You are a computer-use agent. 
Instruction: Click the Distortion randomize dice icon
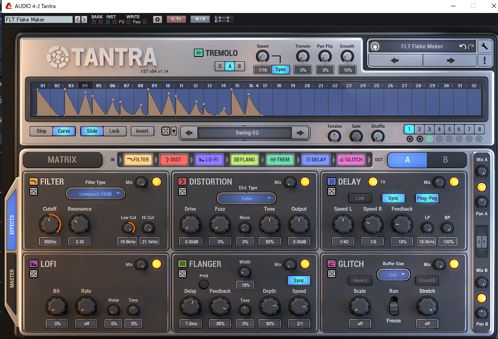click(182, 191)
